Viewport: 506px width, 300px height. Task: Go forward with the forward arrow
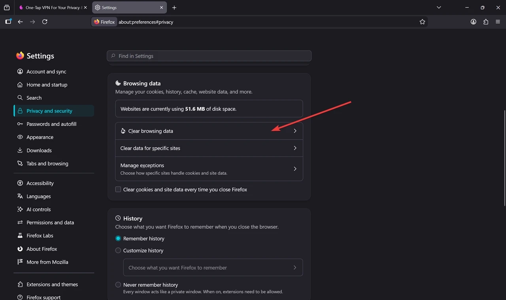tap(32, 22)
